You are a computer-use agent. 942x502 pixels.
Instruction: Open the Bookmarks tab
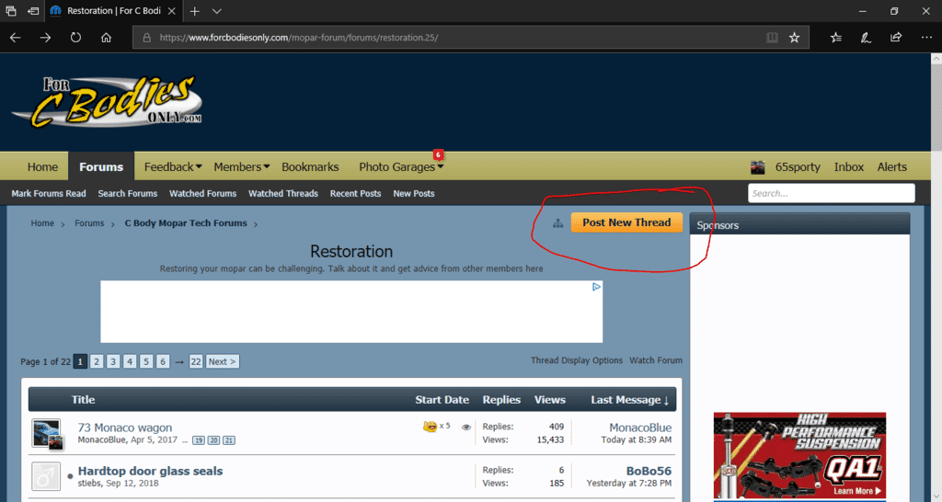pos(310,167)
